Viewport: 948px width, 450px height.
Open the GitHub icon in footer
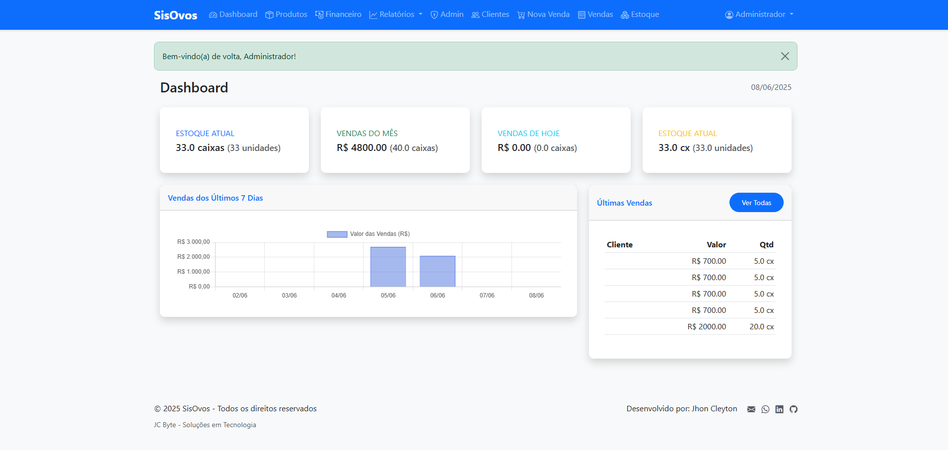coord(794,409)
